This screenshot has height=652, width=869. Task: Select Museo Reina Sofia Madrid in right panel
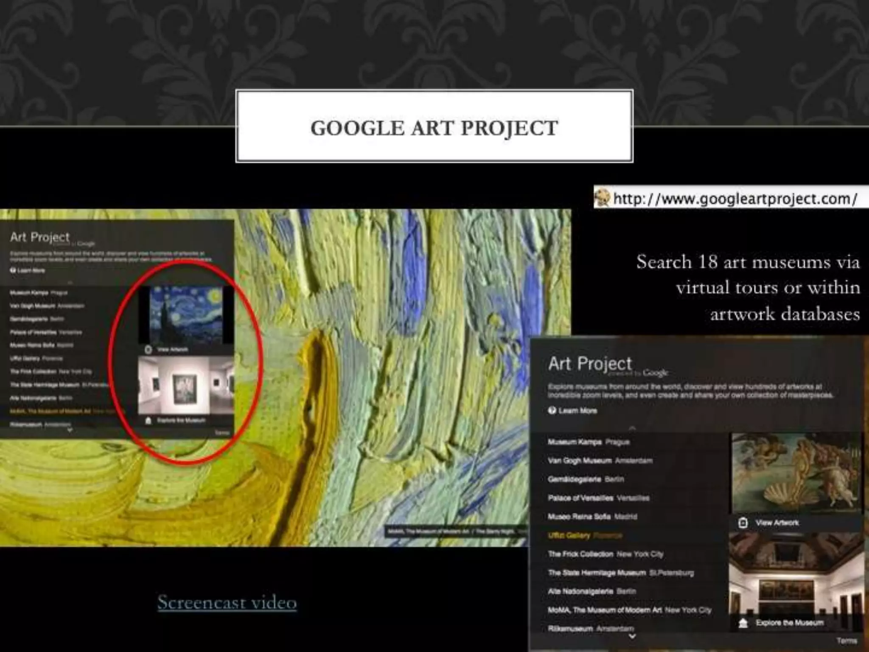pos(592,517)
